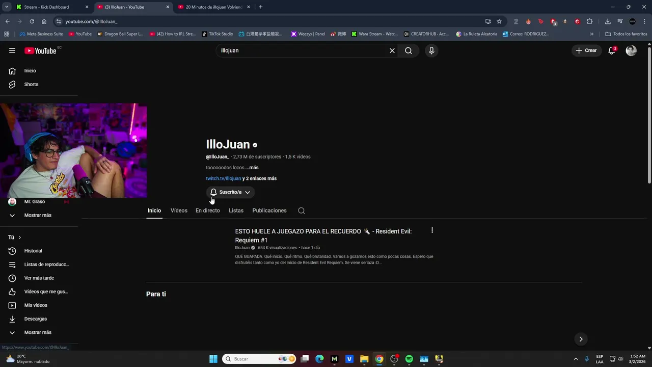The height and width of the screenshot is (367, 652).
Task: Click the Crear button
Action: (586, 50)
